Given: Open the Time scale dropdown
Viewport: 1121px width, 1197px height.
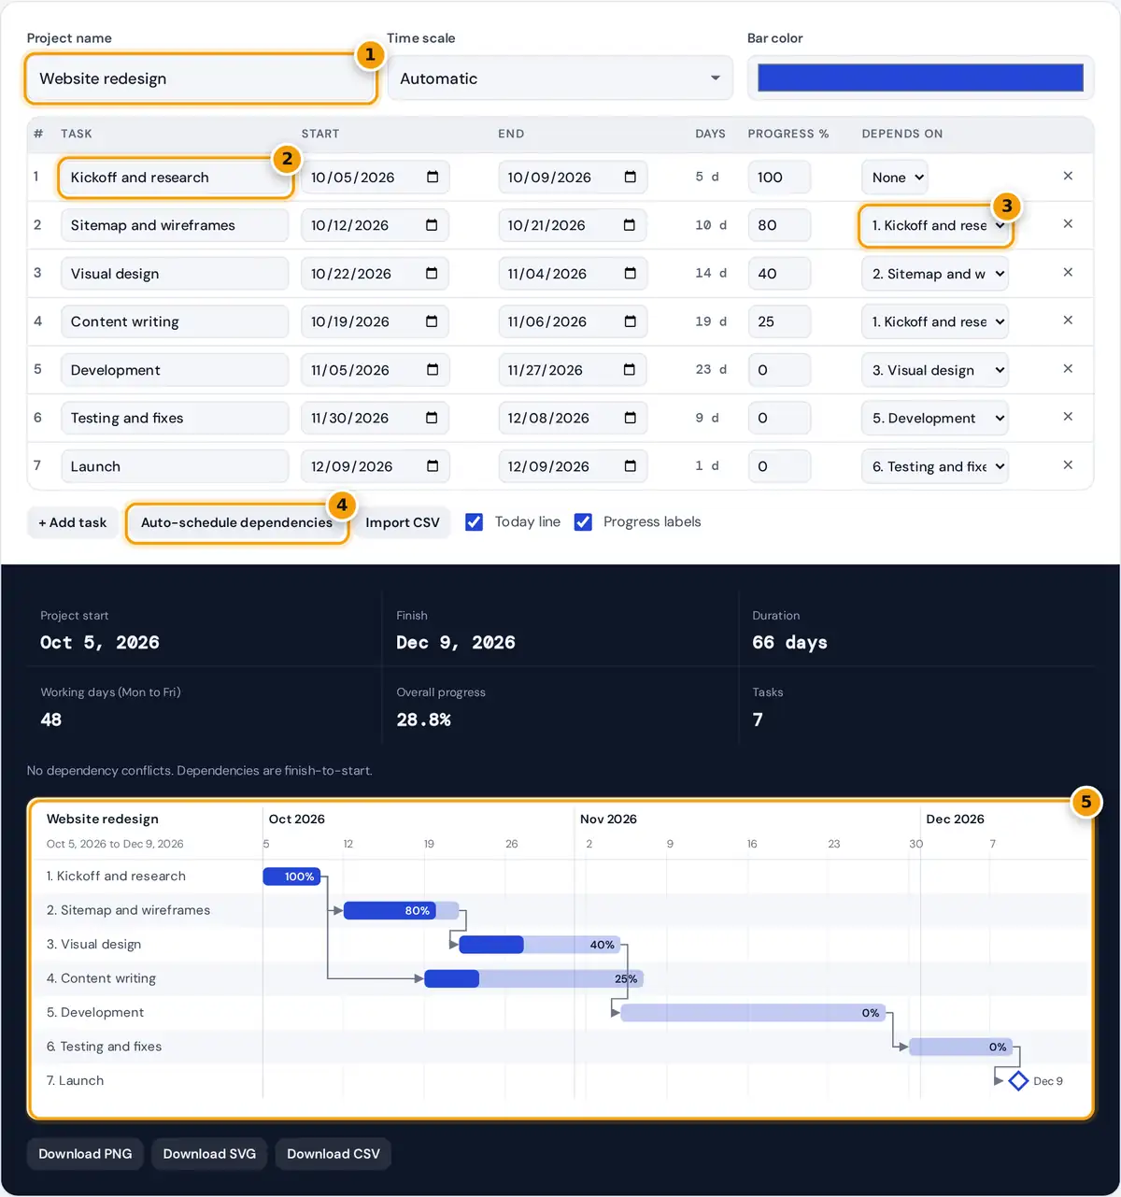Looking at the screenshot, I should tap(560, 78).
